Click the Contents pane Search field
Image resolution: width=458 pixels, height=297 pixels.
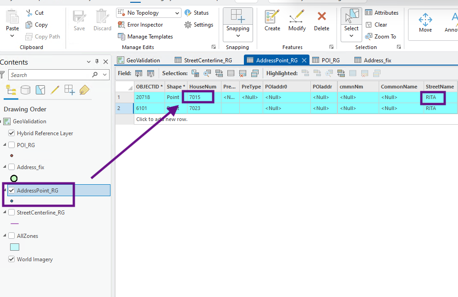coord(50,75)
